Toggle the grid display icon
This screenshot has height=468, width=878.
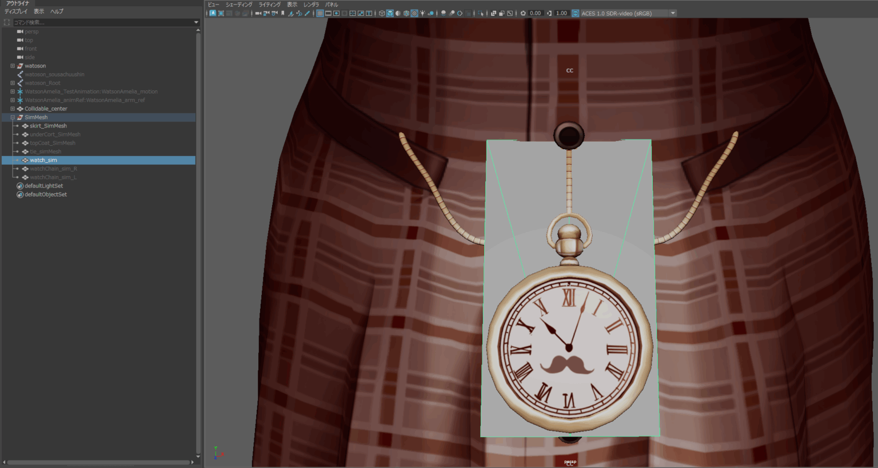click(x=320, y=13)
